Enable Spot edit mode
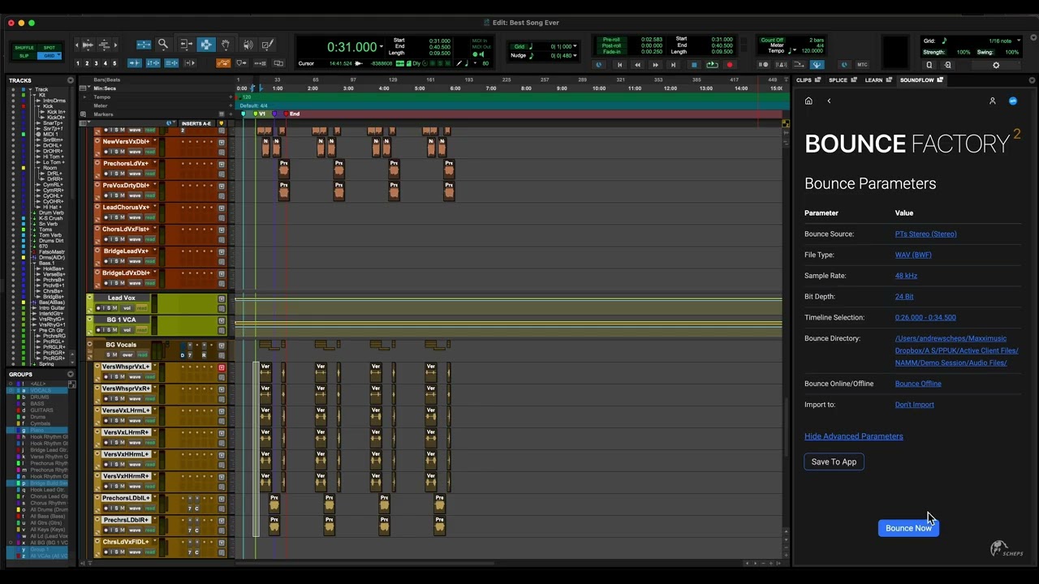 pyautogui.click(x=50, y=48)
